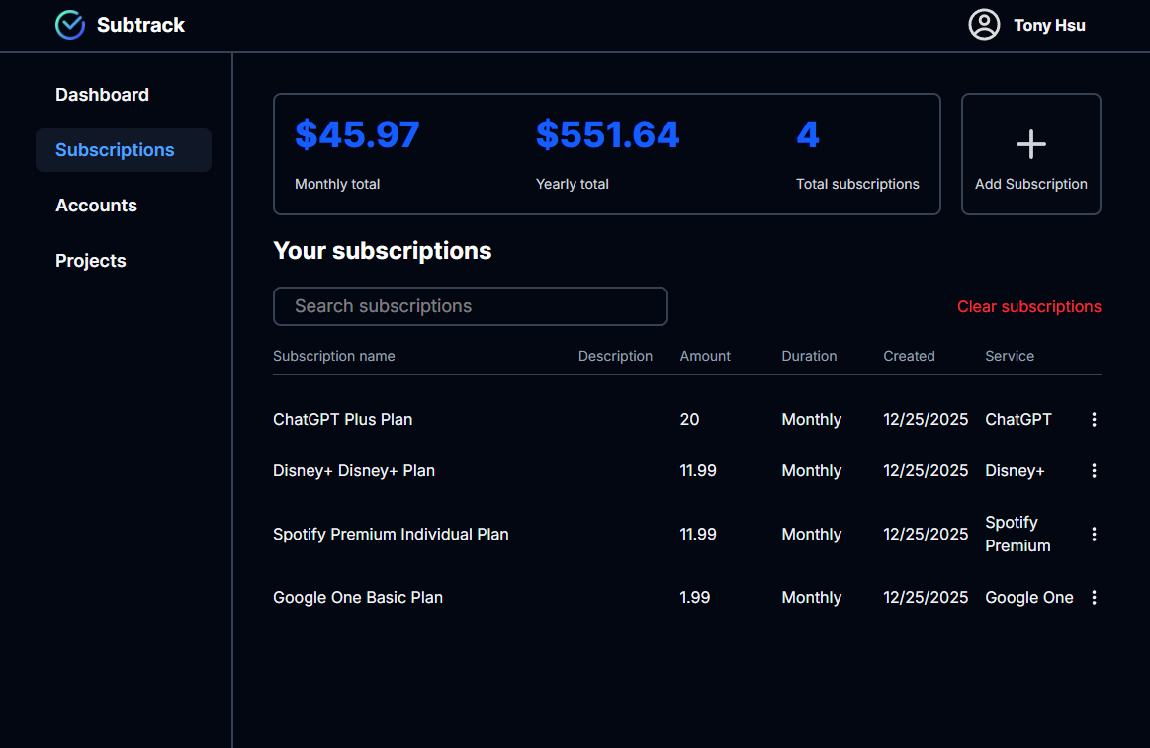
Task: Click the Subtrack checkmark logo icon
Action: 70,25
